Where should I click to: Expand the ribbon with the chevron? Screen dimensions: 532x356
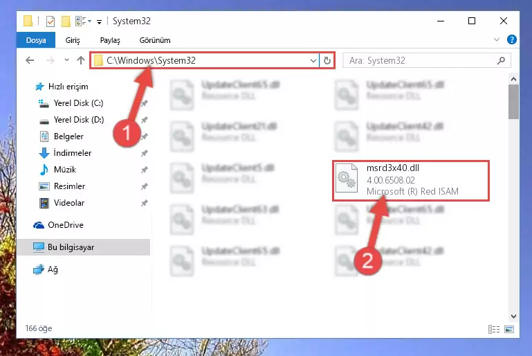point(497,39)
